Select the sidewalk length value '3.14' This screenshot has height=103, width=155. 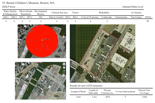94,97
